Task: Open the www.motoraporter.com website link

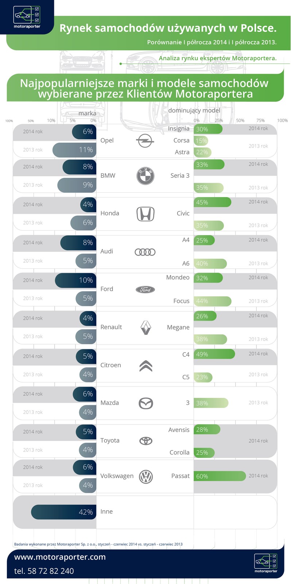Action: [60, 557]
